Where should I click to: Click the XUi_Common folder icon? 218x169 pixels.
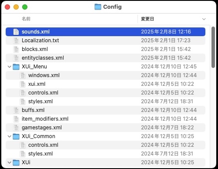coord(16,136)
